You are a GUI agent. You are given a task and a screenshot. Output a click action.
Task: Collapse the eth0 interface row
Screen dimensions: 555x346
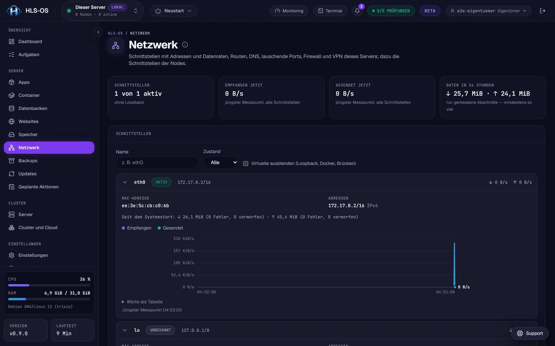pos(125,182)
